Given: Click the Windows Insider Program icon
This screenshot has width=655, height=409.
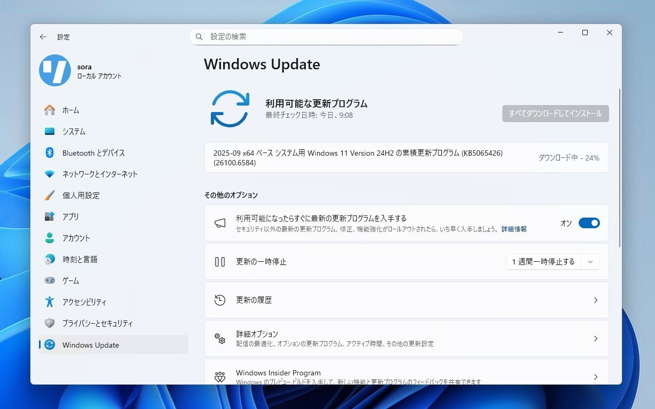Looking at the screenshot, I should point(220,377).
